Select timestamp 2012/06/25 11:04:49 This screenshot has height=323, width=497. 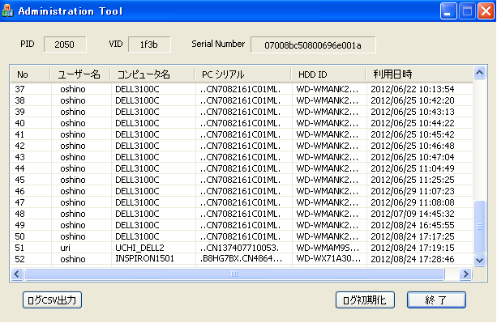413,168
